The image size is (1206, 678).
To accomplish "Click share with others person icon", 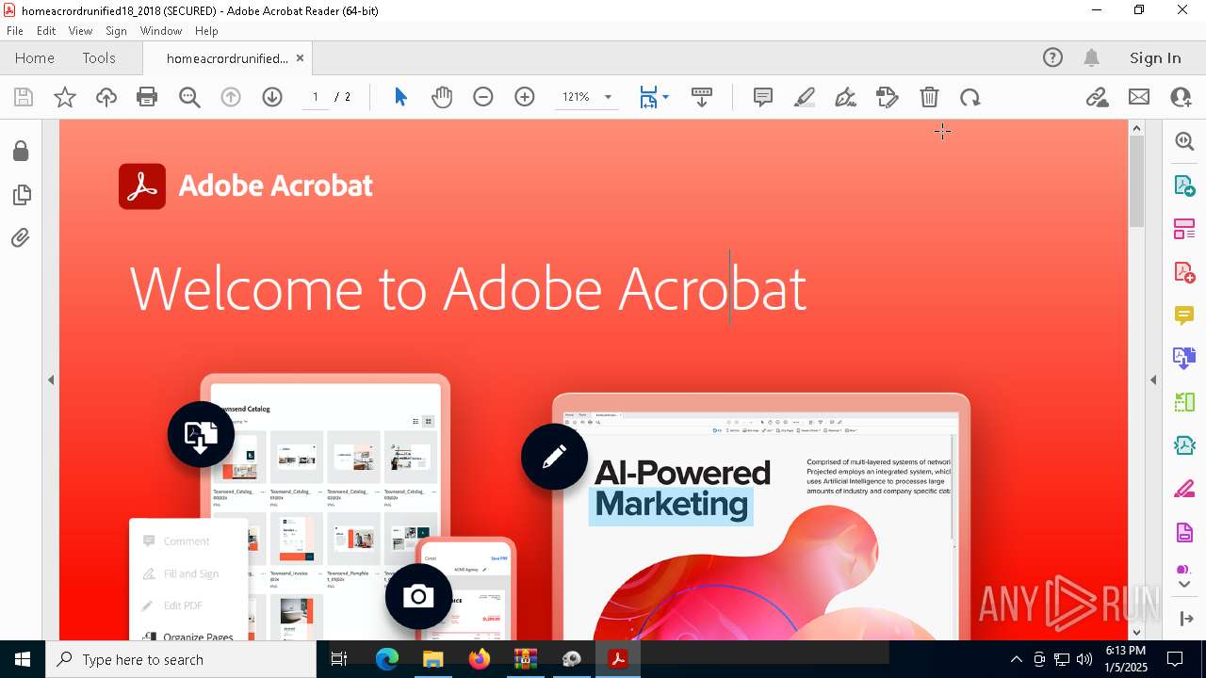I will pyautogui.click(x=1181, y=97).
